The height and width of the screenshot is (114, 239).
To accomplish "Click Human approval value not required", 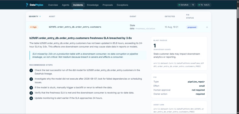I will (198, 90).
